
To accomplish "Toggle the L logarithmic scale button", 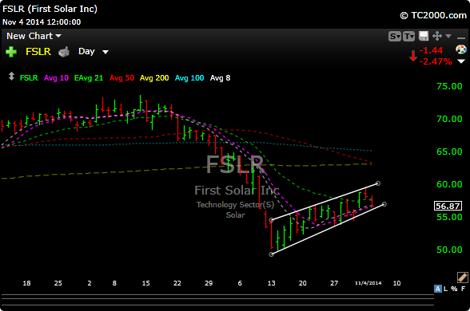I will pyautogui.click(x=446, y=289).
